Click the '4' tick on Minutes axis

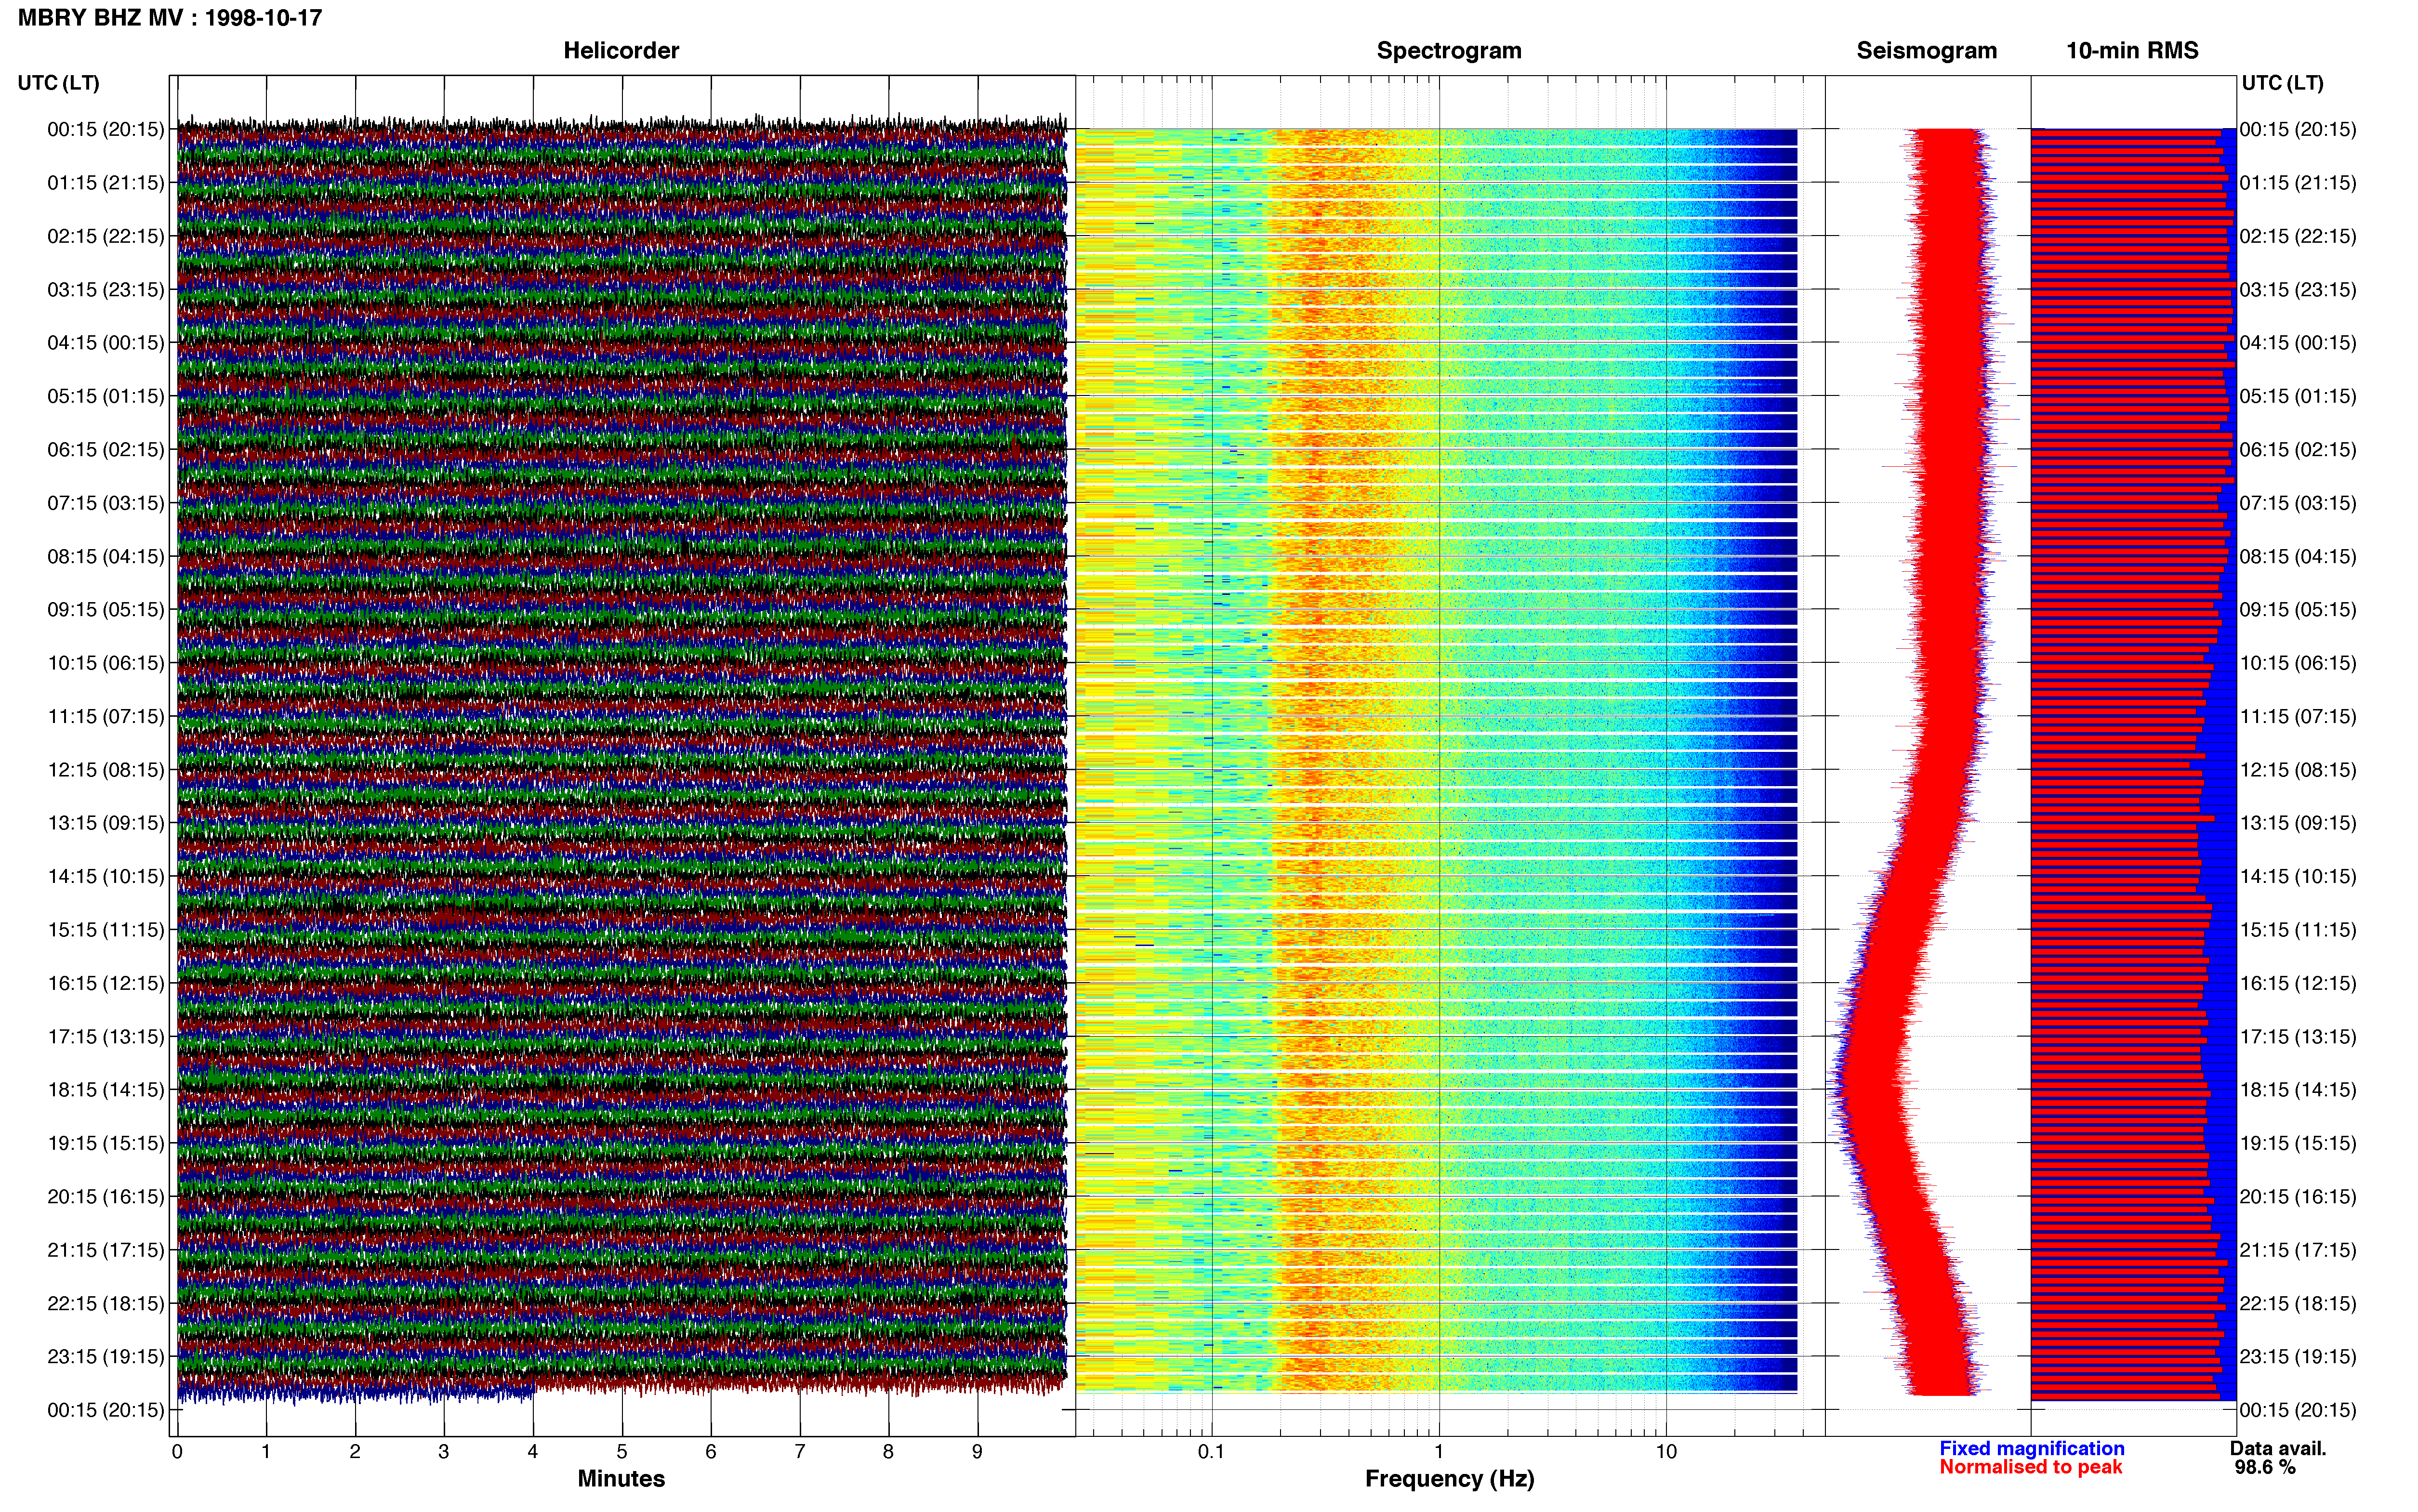point(533,1452)
